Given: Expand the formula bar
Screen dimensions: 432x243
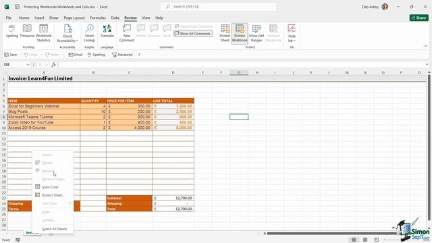Looking at the screenshot, I should (427, 65).
